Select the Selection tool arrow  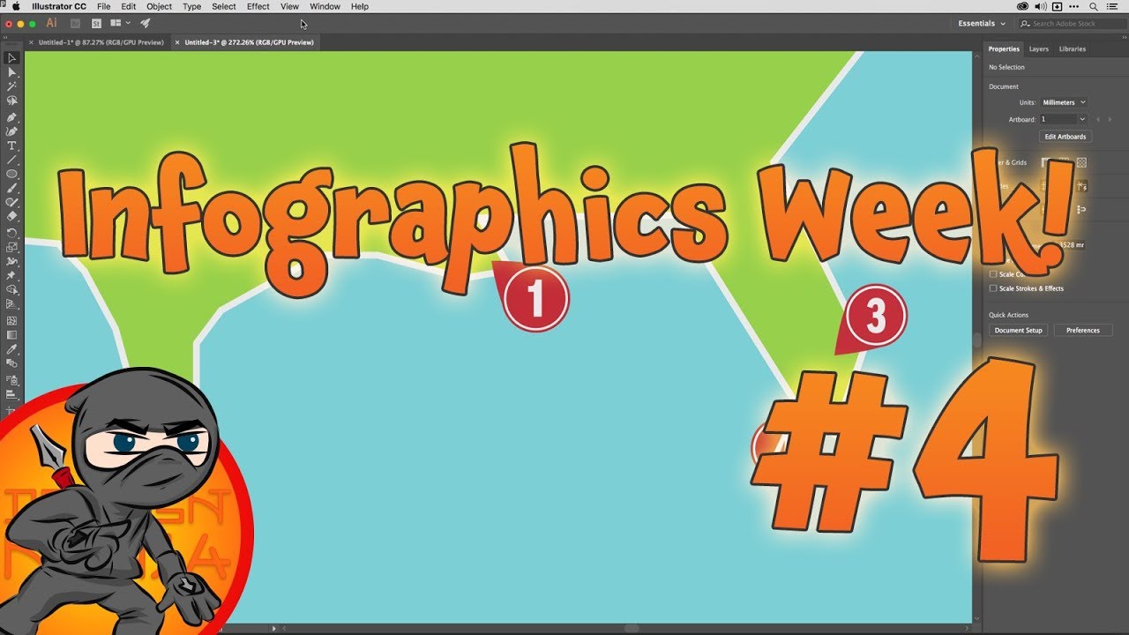coord(11,58)
